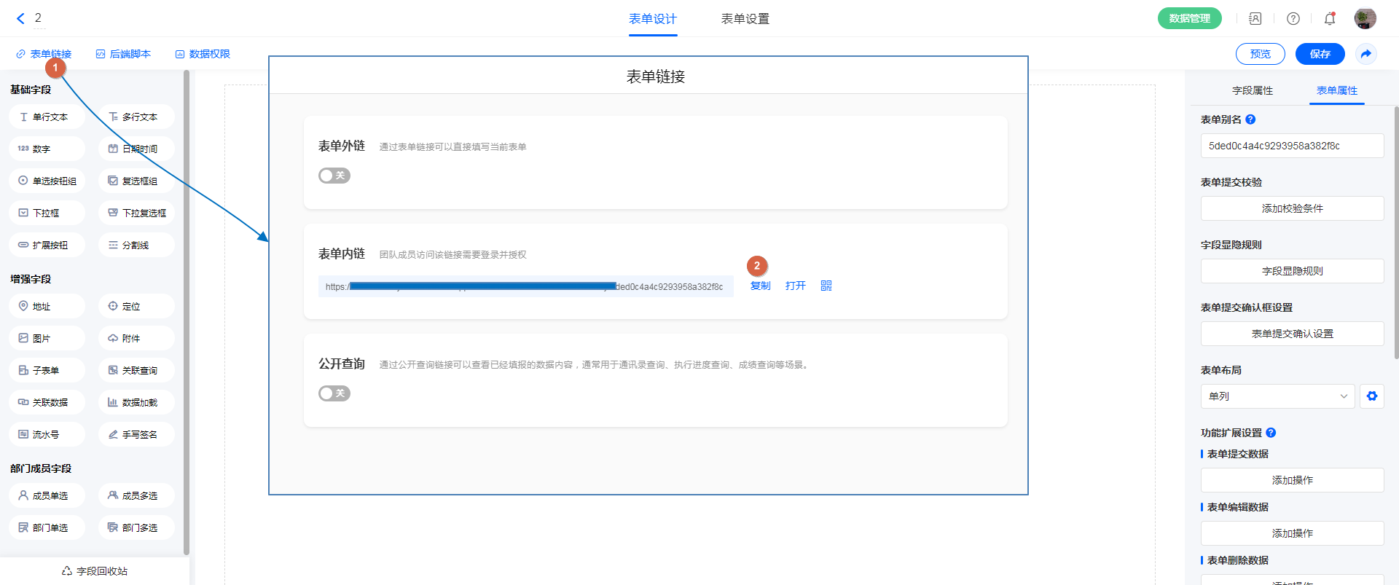Click help icon beside 表单别名

click(x=1250, y=119)
